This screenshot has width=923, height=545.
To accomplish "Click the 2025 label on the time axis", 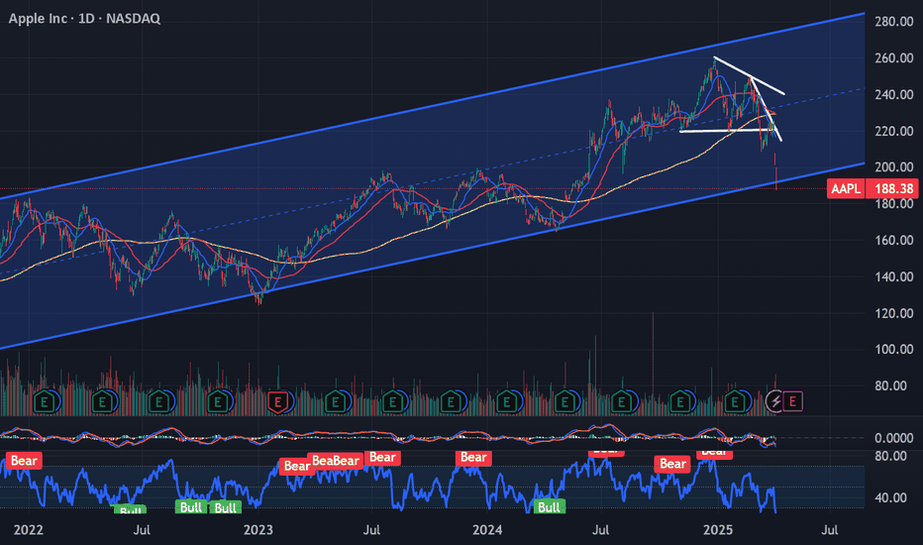I will 718,530.
